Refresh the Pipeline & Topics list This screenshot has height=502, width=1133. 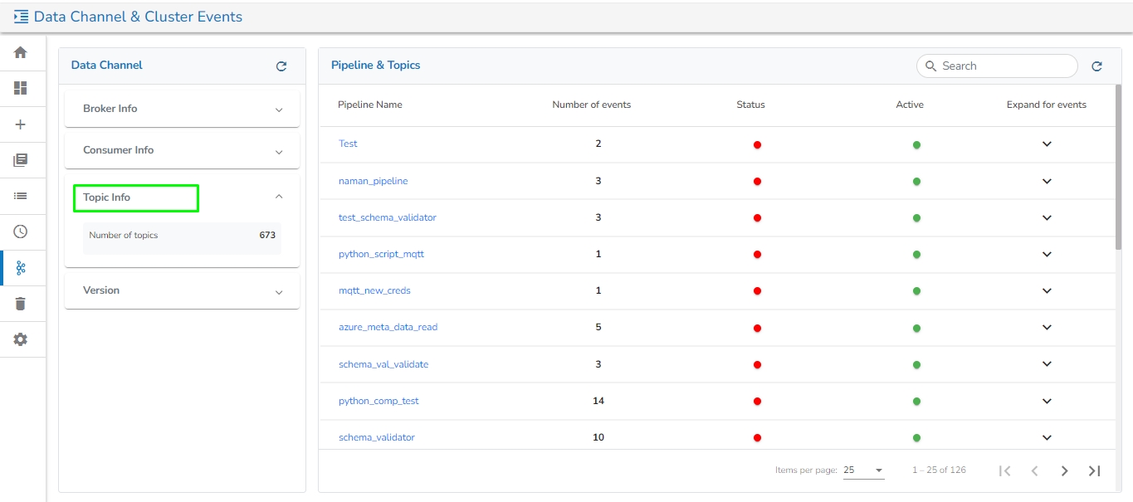[x=1096, y=66]
